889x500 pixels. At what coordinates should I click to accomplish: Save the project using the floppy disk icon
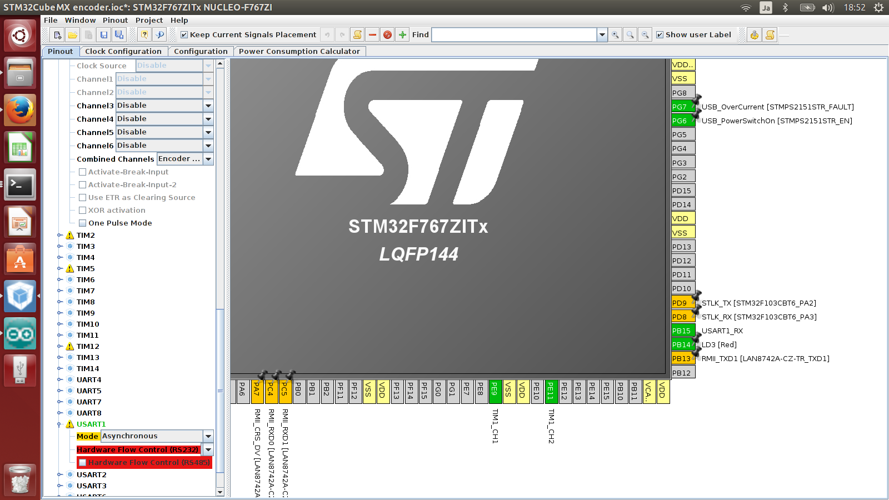(x=104, y=35)
